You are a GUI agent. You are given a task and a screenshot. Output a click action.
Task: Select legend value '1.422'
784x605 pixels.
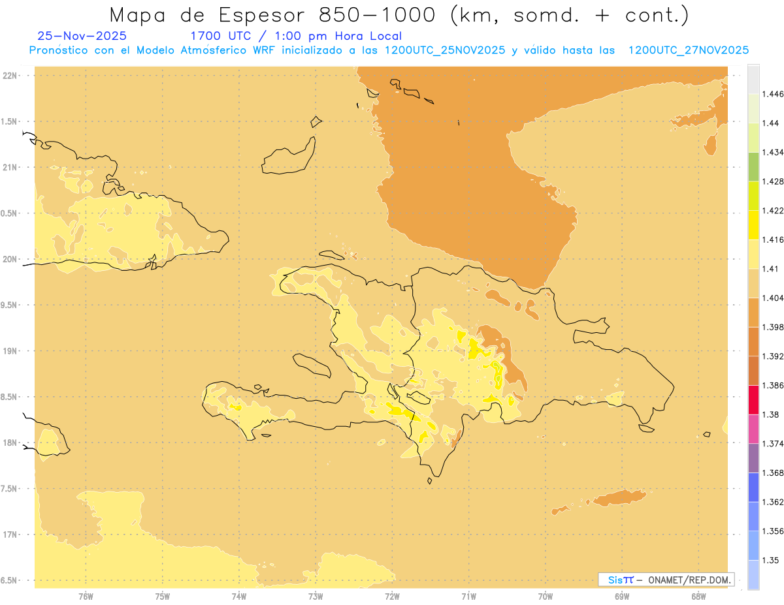pyautogui.click(x=774, y=211)
